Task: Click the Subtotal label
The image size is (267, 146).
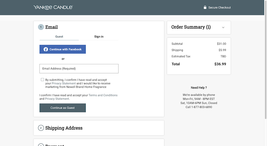Action: click(x=177, y=44)
